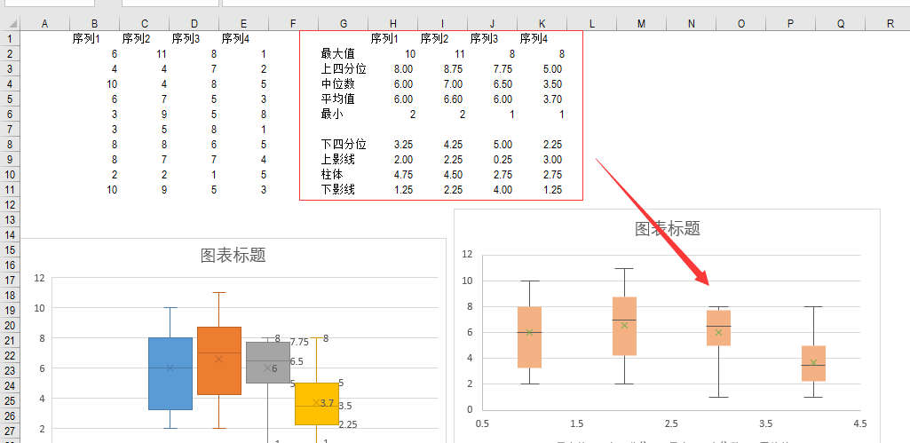Select the blue box in left chart
The height and width of the screenshot is (443, 910).
170,374
